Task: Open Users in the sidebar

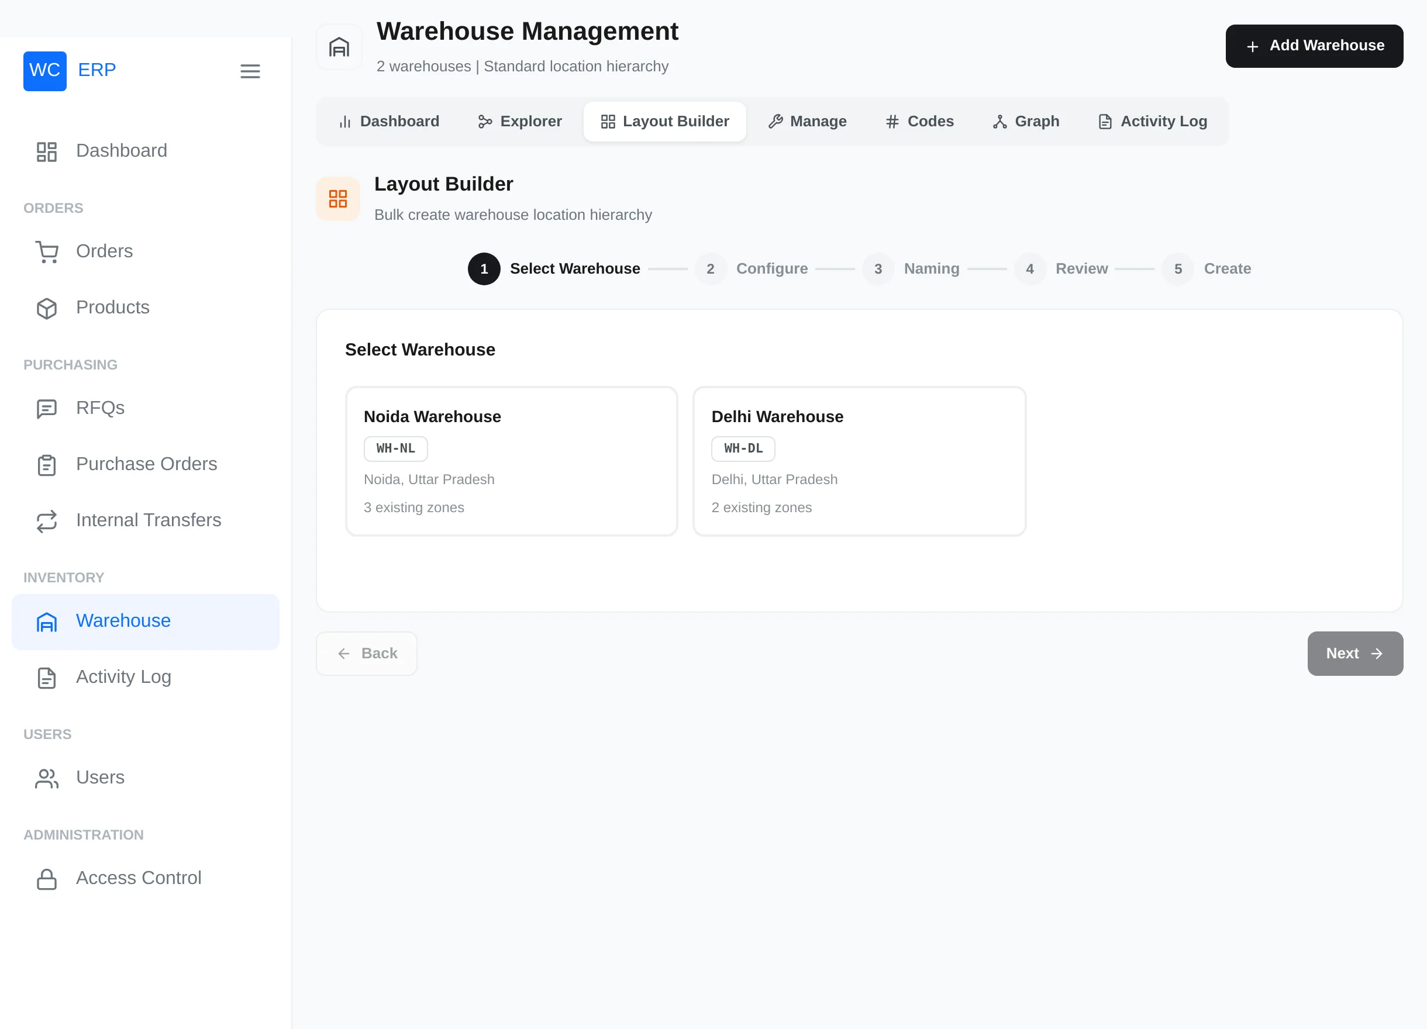Action: coord(146,778)
